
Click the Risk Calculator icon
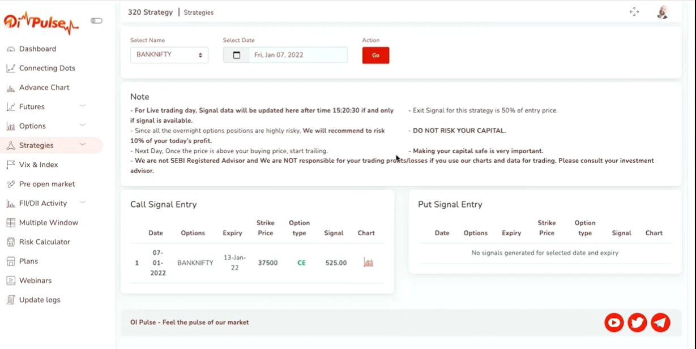pos(11,242)
